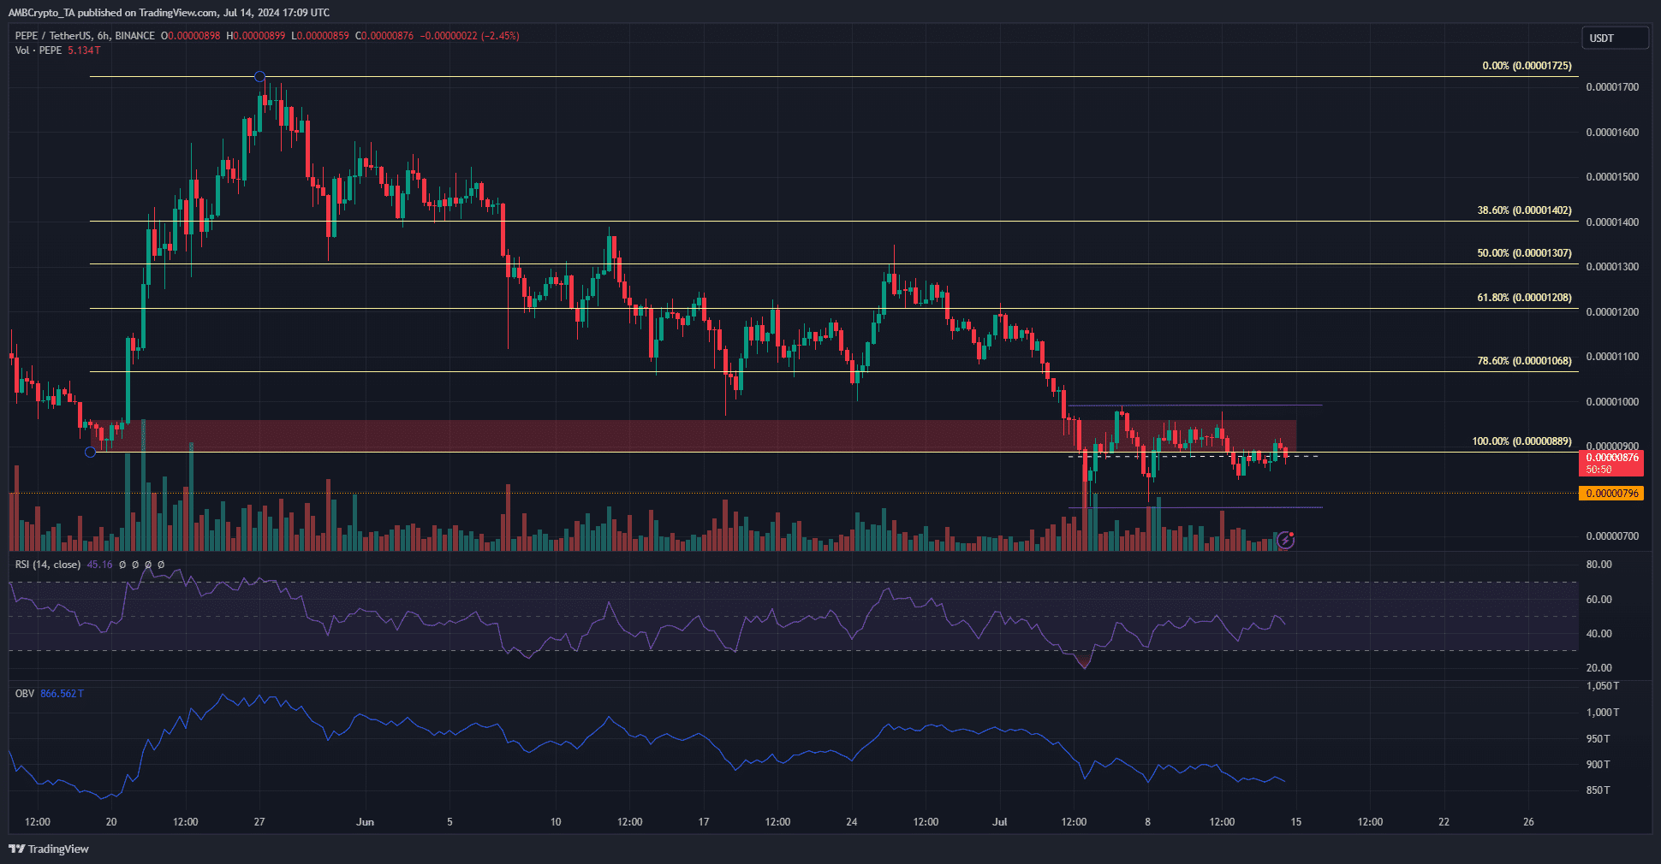This screenshot has width=1661, height=864.
Task: Select the Fibonacci anchor circle at the peak
Action: click(x=259, y=77)
